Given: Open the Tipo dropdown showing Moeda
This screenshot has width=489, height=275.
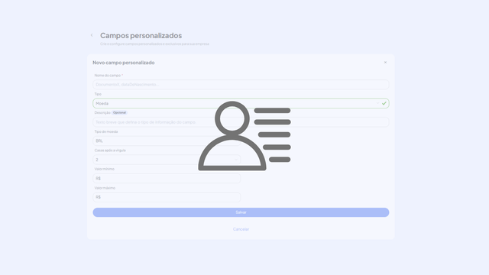Looking at the screenshot, I should (x=241, y=103).
